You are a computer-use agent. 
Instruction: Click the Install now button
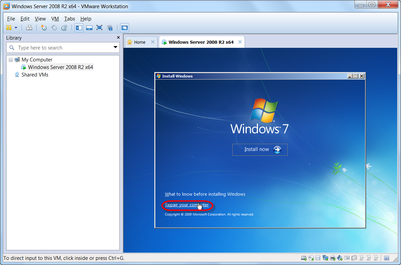point(260,150)
